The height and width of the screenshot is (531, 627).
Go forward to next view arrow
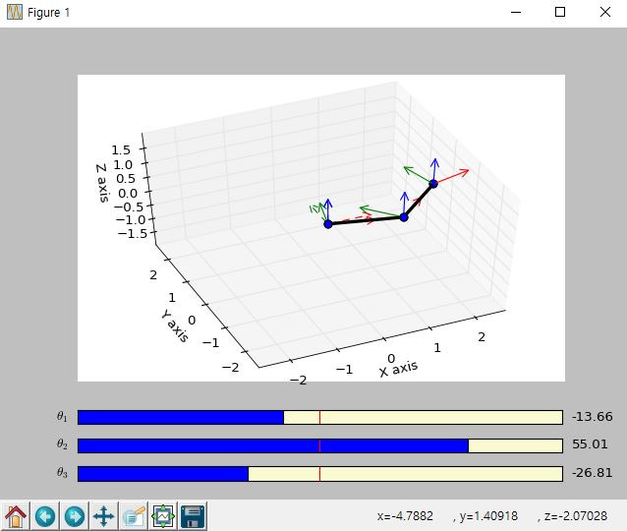(x=75, y=516)
